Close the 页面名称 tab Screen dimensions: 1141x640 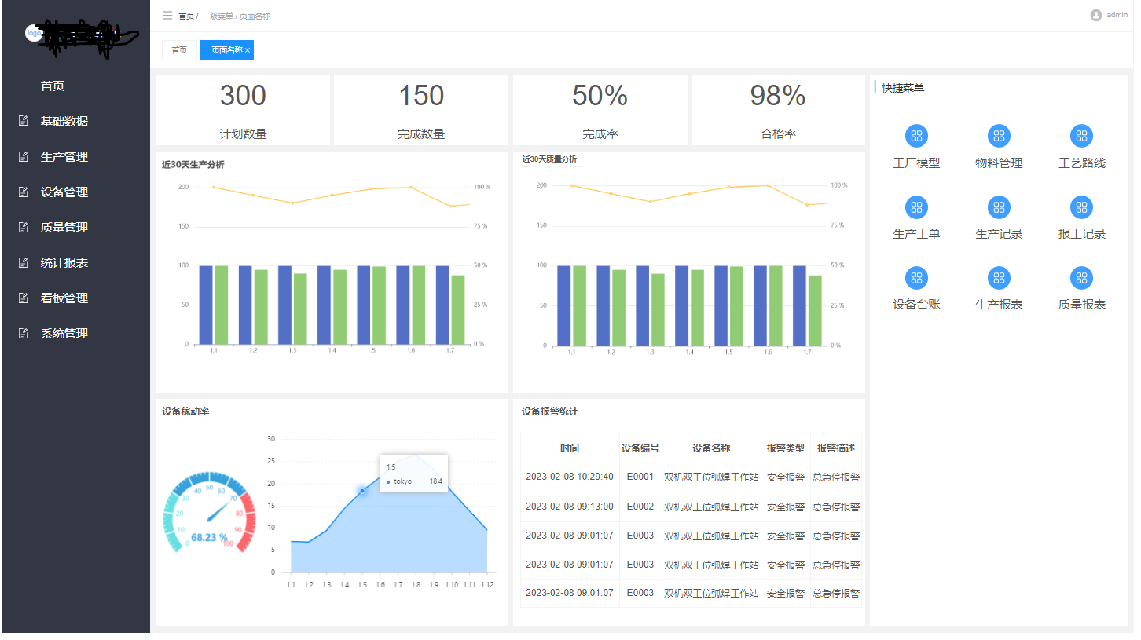point(248,50)
